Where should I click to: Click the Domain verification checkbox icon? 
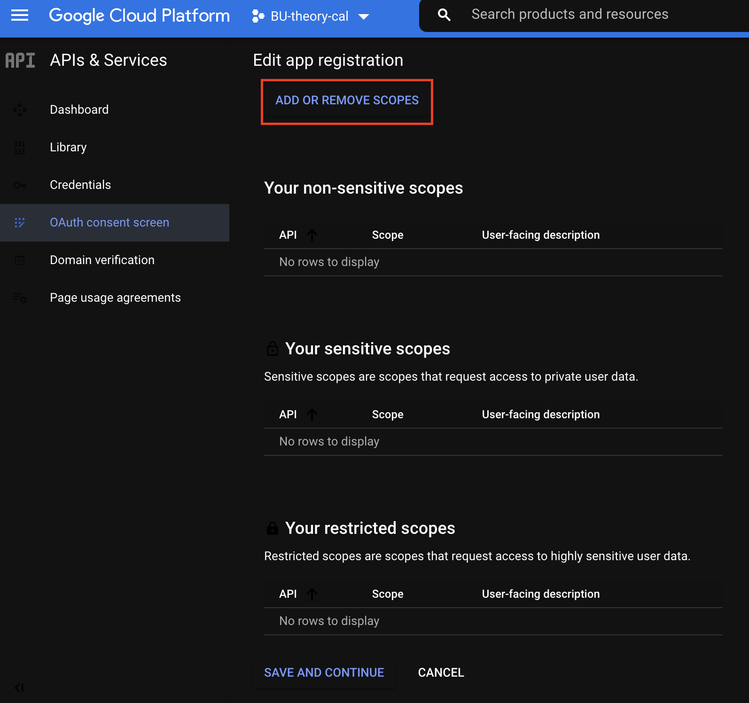tap(20, 260)
